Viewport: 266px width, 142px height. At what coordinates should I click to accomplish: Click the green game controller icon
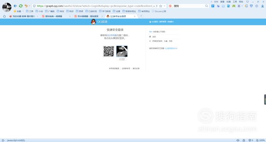[x=234, y=6]
